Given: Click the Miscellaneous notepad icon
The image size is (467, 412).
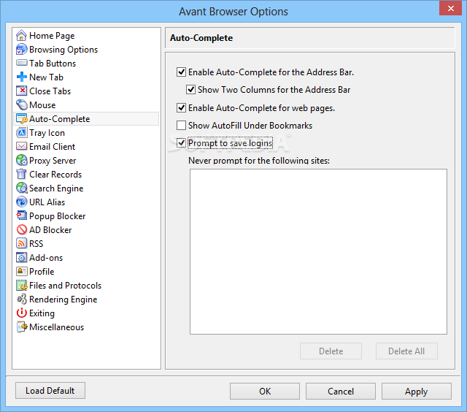Looking at the screenshot, I should click(21, 327).
